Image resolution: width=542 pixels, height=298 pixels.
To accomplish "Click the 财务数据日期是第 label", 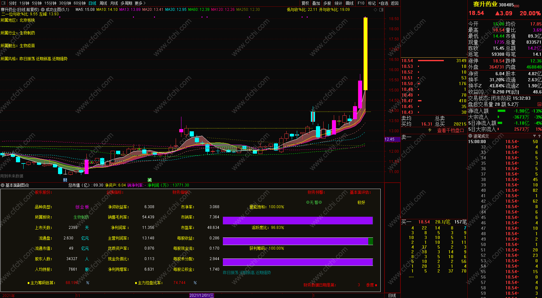I will pos(319,285).
